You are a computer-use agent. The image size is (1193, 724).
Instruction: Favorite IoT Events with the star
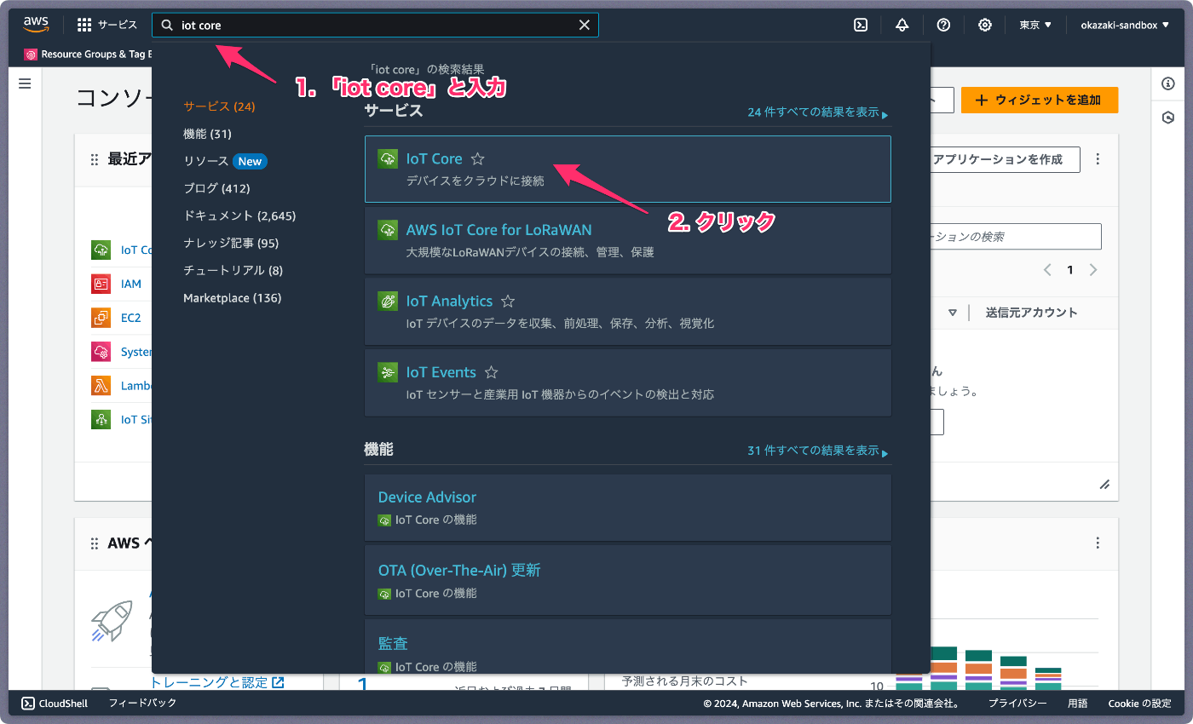[491, 372]
